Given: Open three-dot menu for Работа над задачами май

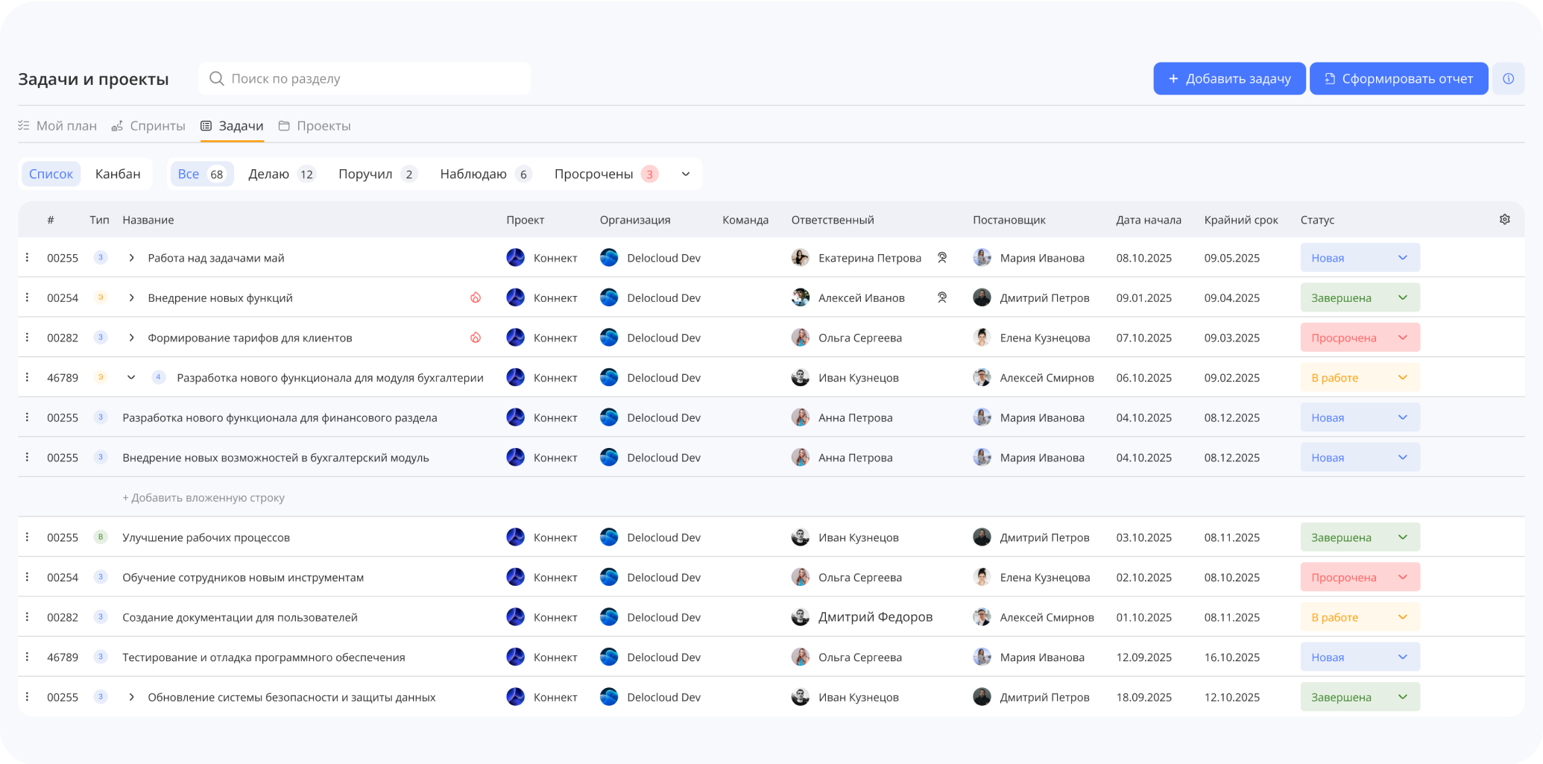Looking at the screenshot, I should [x=27, y=257].
